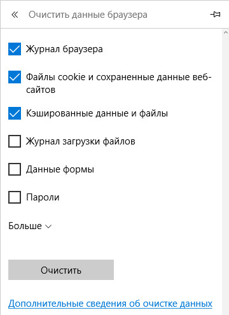Go back using the double-chevron icon
This screenshot has width=229, height=315.
[15, 15]
